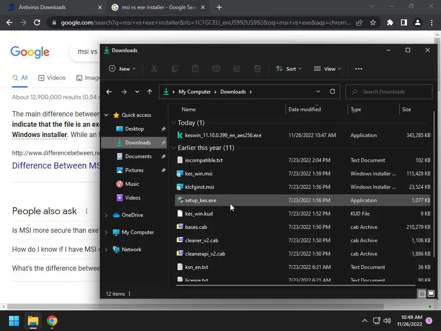Click the Paste icon in Explorer toolbar
Viewport: 441px width, 331px height.
(196, 69)
